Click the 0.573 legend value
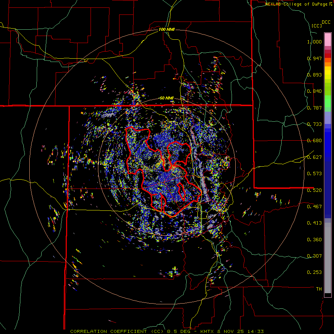Viewport: 334px width, 334px height. [x=314, y=174]
